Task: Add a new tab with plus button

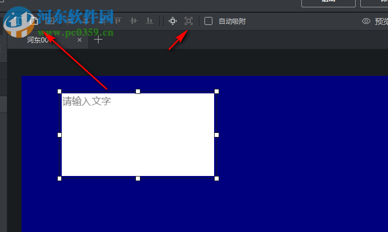Action: pos(98,40)
